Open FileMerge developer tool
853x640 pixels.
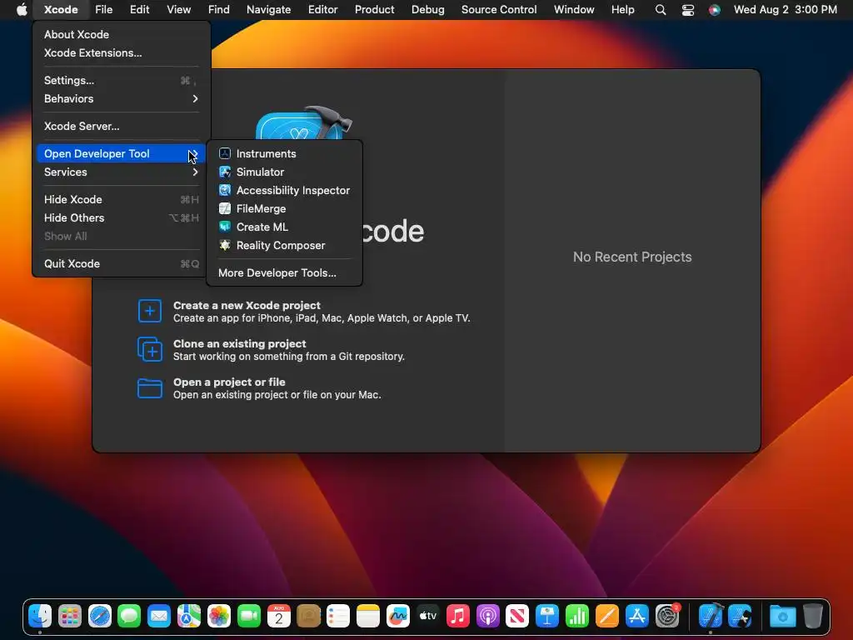(x=284, y=209)
